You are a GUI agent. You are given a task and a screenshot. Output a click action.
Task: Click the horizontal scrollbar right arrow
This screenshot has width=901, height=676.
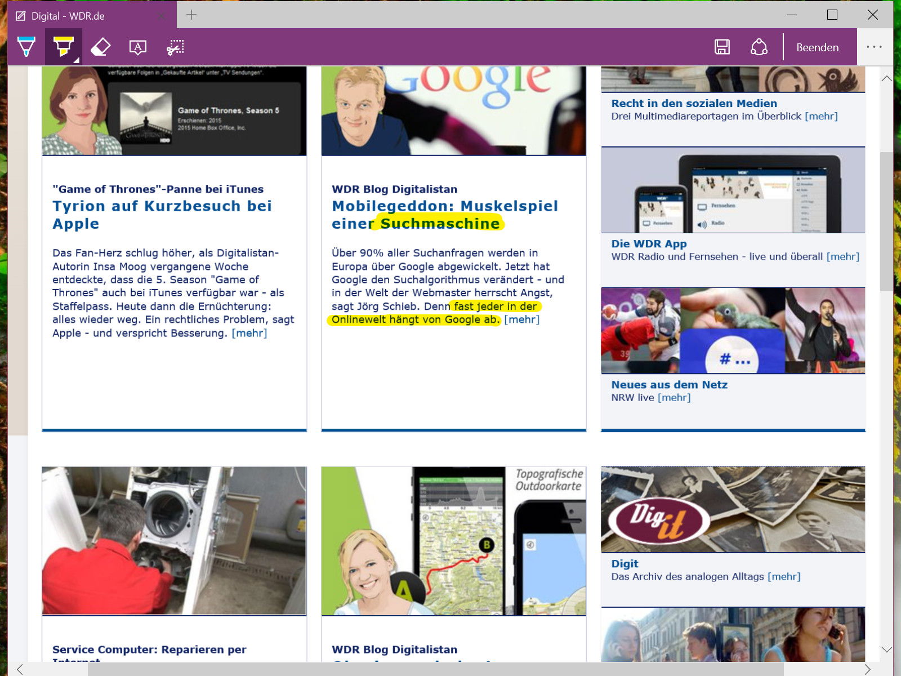point(867,669)
